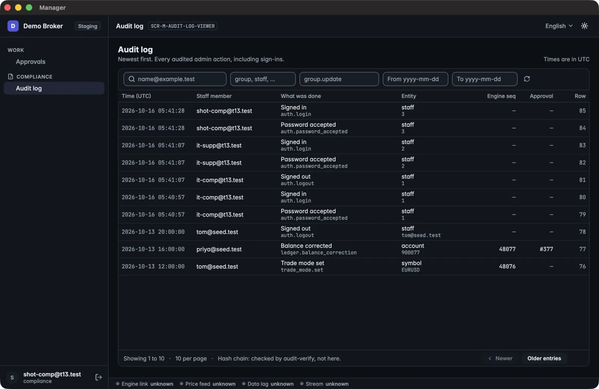Toggle the light/dark theme sun icon
The height and width of the screenshot is (389, 599).
(x=584, y=26)
